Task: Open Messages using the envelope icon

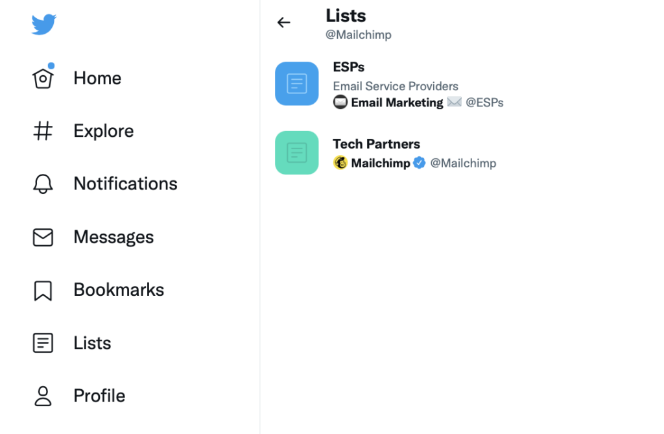Action: (x=43, y=237)
